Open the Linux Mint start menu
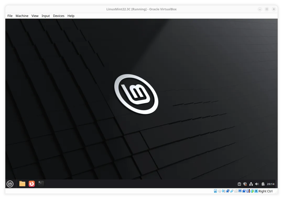Screen dimensions: 283x199 coord(10,184)
